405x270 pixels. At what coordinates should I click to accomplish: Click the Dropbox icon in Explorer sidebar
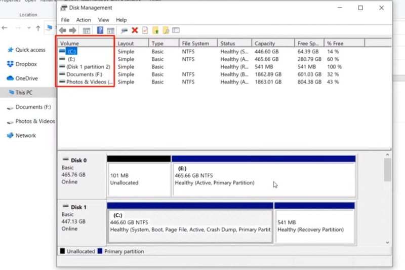pyautogui.click(x=10, y=64)
